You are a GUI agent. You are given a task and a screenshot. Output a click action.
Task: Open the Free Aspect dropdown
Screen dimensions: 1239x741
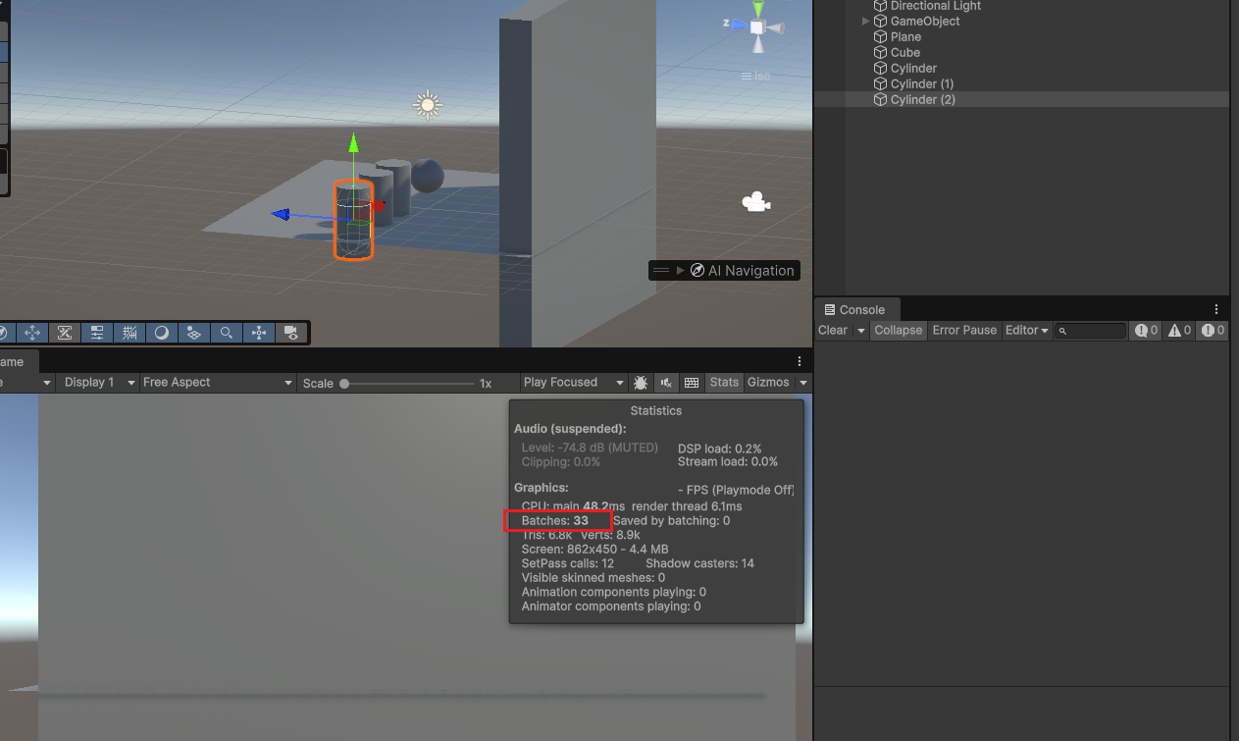pos(217,383)
